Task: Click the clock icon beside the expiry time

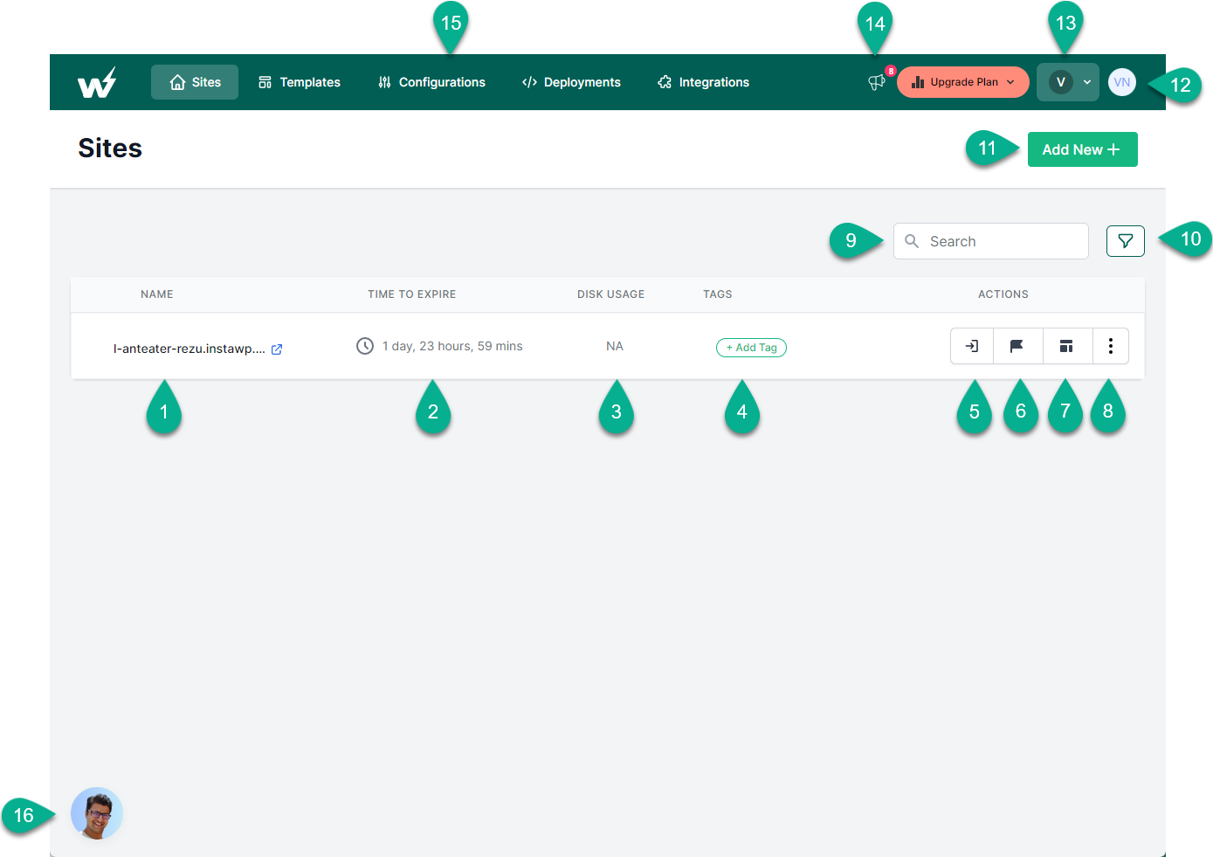Action: [x=365, y=345]
